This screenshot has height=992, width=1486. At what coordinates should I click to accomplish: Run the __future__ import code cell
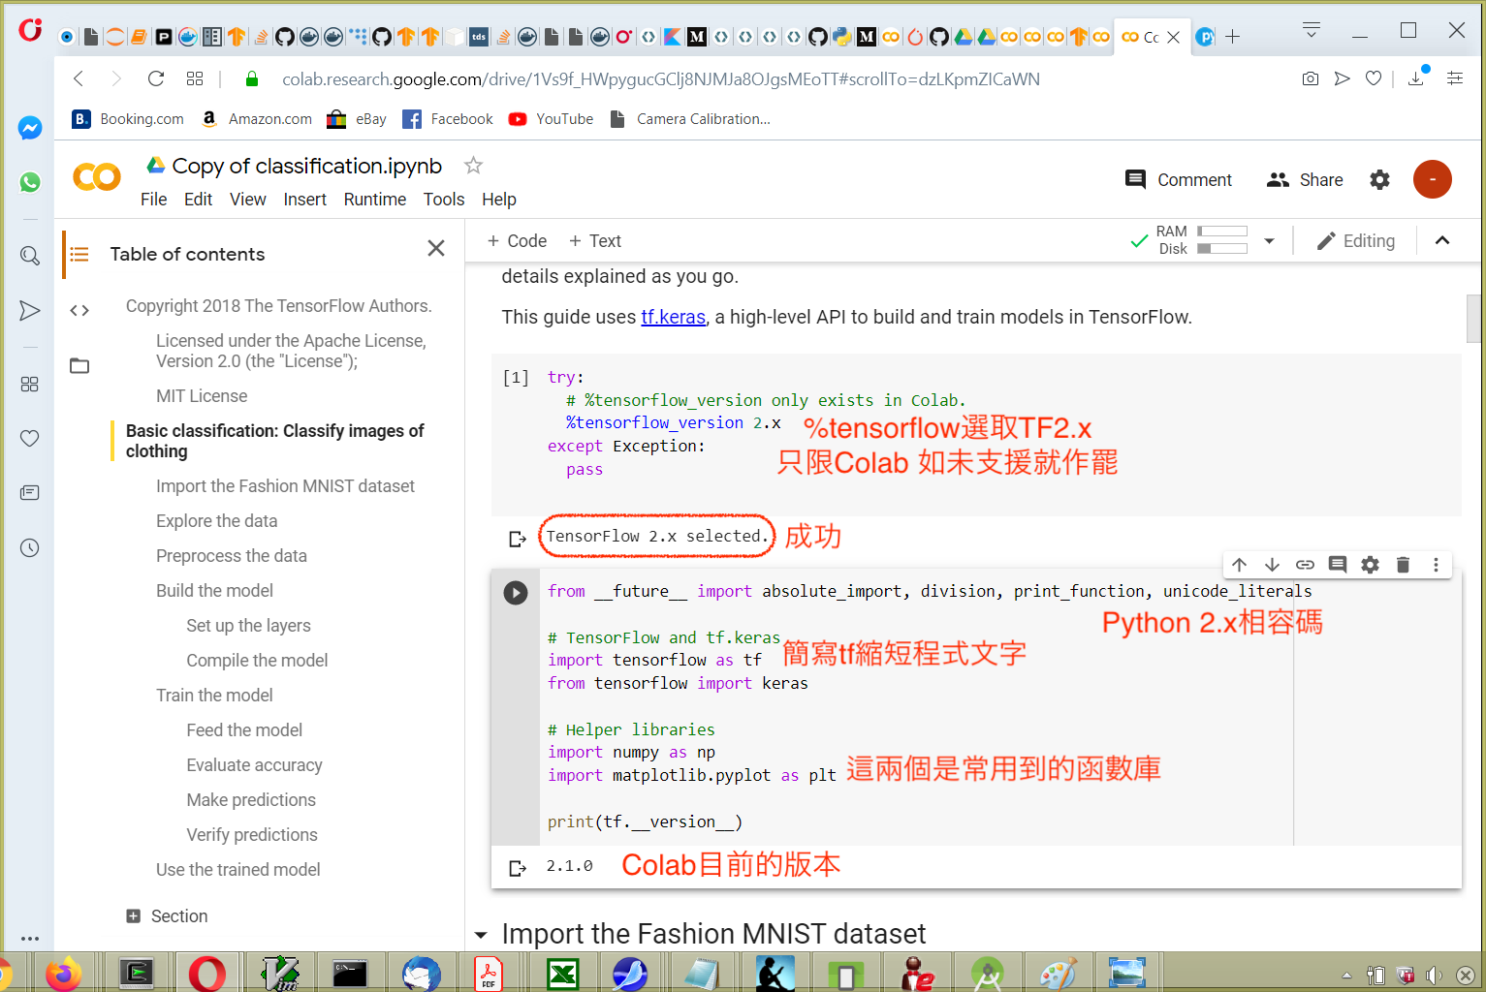click(x=516, y=593)
